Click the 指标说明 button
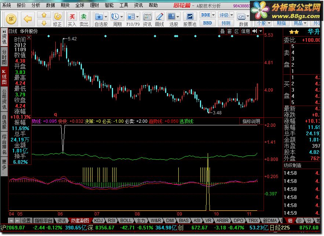Image resolution: width=324 pixels, height=236 pixels. click(251, 121)
